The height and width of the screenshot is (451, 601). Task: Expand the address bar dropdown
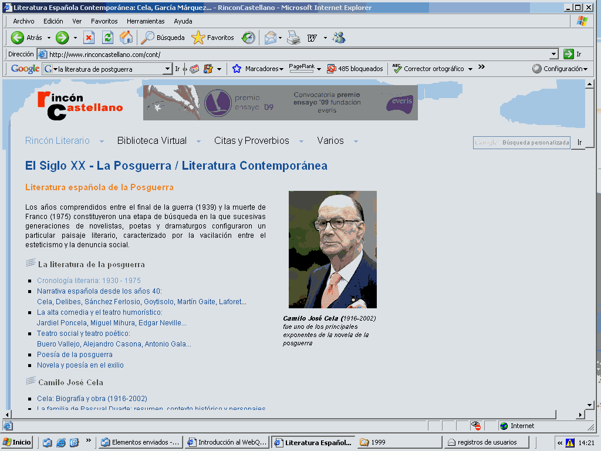pyautogui.click(x=554, y=55)
